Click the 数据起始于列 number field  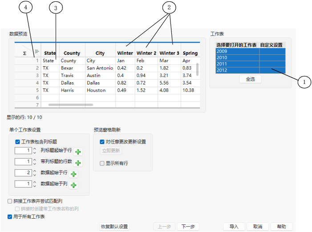(x=23, y=184)
